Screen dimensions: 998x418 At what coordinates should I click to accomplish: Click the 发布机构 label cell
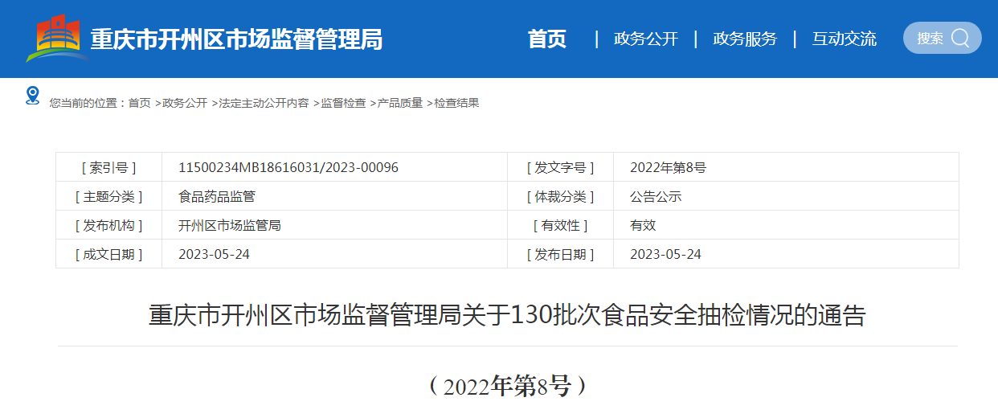[109, 225]
